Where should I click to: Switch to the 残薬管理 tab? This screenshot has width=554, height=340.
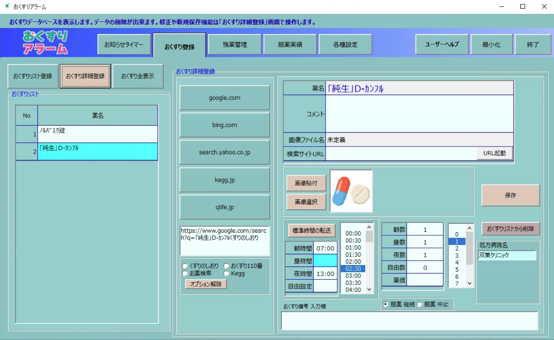[x=234, y=45]
